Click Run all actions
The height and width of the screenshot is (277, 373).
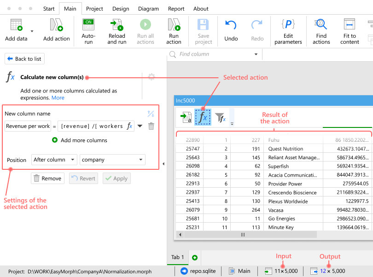point(146,31)
